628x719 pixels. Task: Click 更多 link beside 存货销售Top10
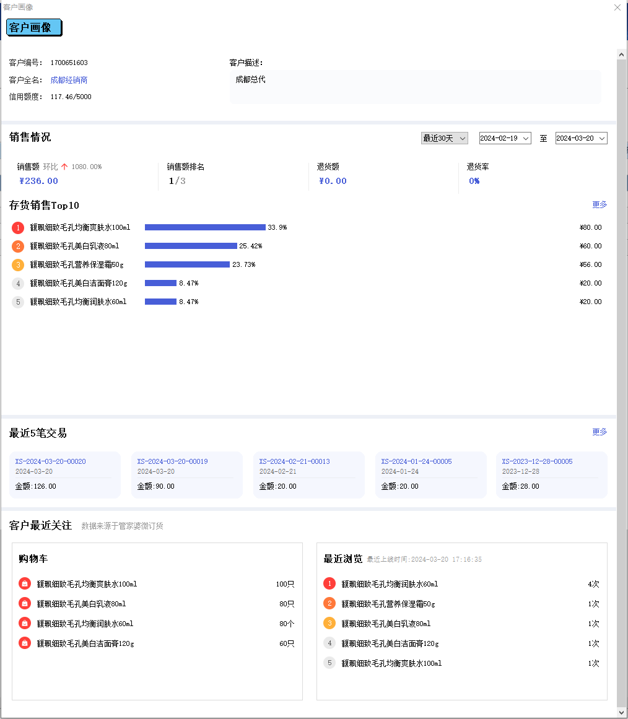click(600, 204)
